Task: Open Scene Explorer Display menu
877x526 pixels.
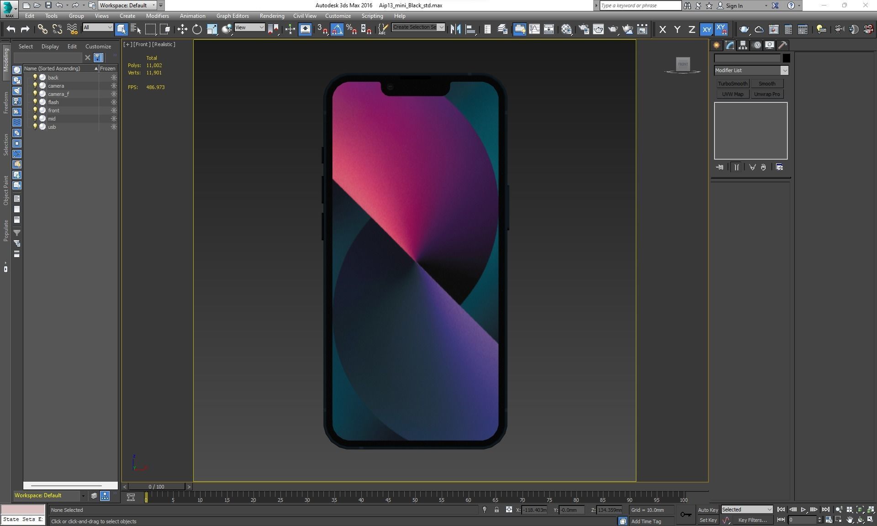Action: pos(50,47)
